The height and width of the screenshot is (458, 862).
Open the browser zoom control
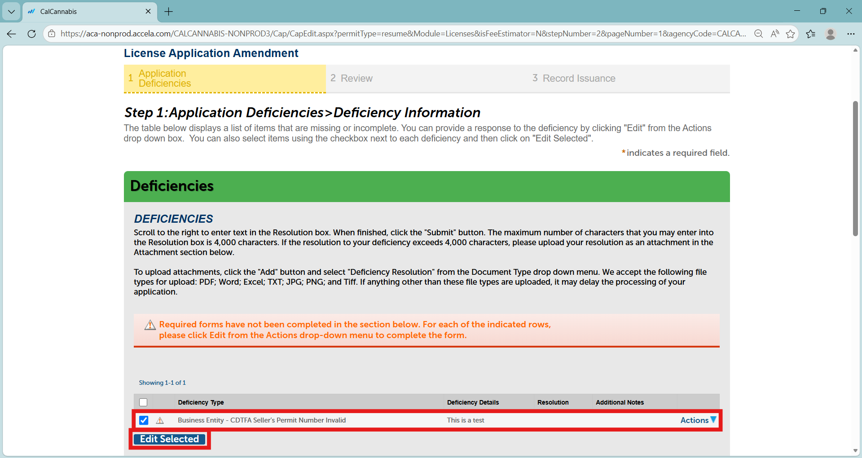[x=759, y=34]
